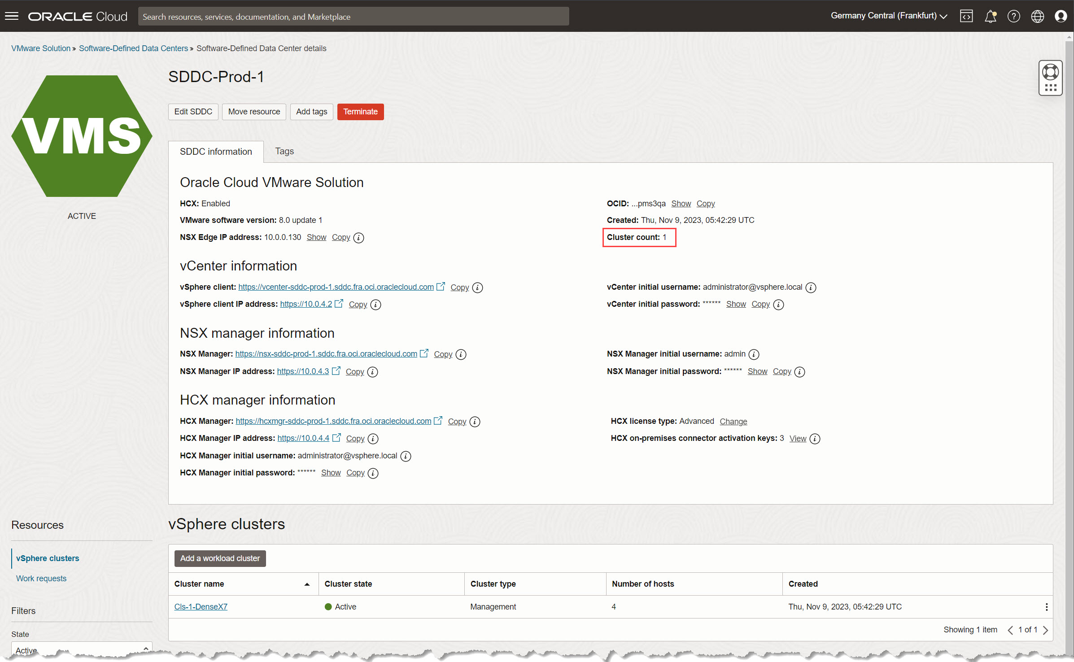Click info icon next to NSX Edge IP address
The width and height of the screenshot is (1074, 662).
[358, 238]
